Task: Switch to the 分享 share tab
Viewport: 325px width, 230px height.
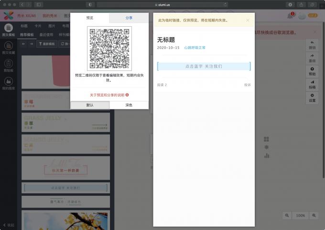Action: pos(129,18)
